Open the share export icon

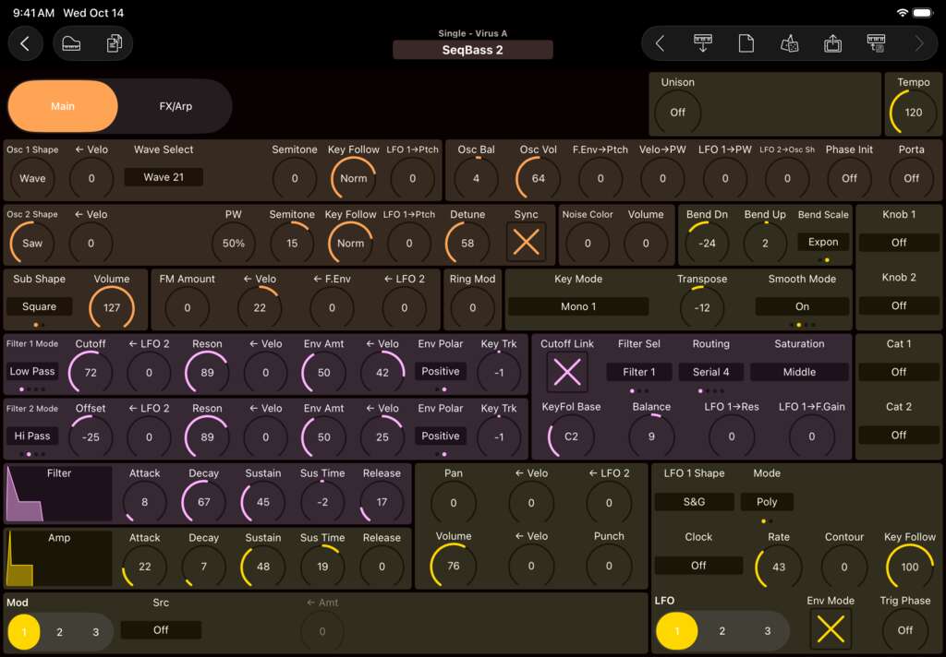coord(832,44)
